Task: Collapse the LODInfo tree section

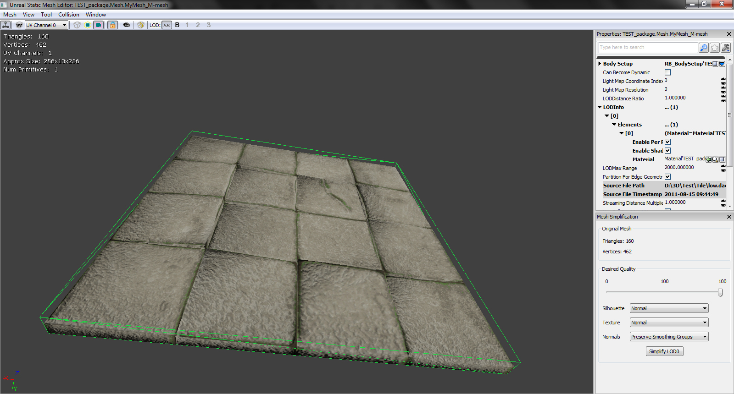Action: point(600,107)
